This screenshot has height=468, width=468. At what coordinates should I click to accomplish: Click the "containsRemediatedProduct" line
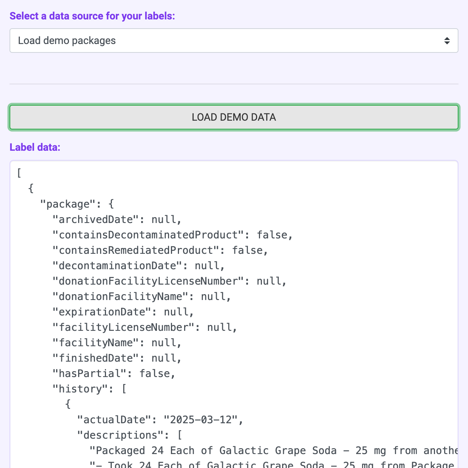[x=160, y=250]
